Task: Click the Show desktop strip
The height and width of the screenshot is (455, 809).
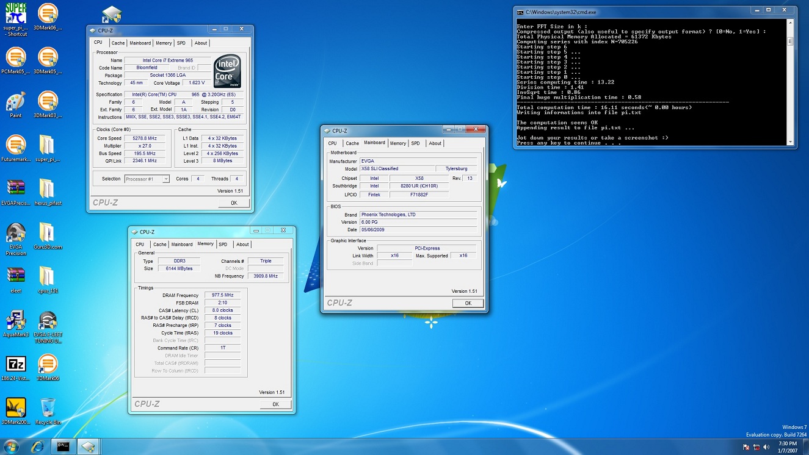Action: 806,447
